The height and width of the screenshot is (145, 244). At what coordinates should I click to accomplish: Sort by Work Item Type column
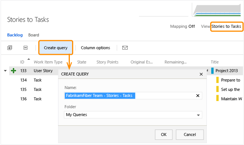click(x=48, y=62)
